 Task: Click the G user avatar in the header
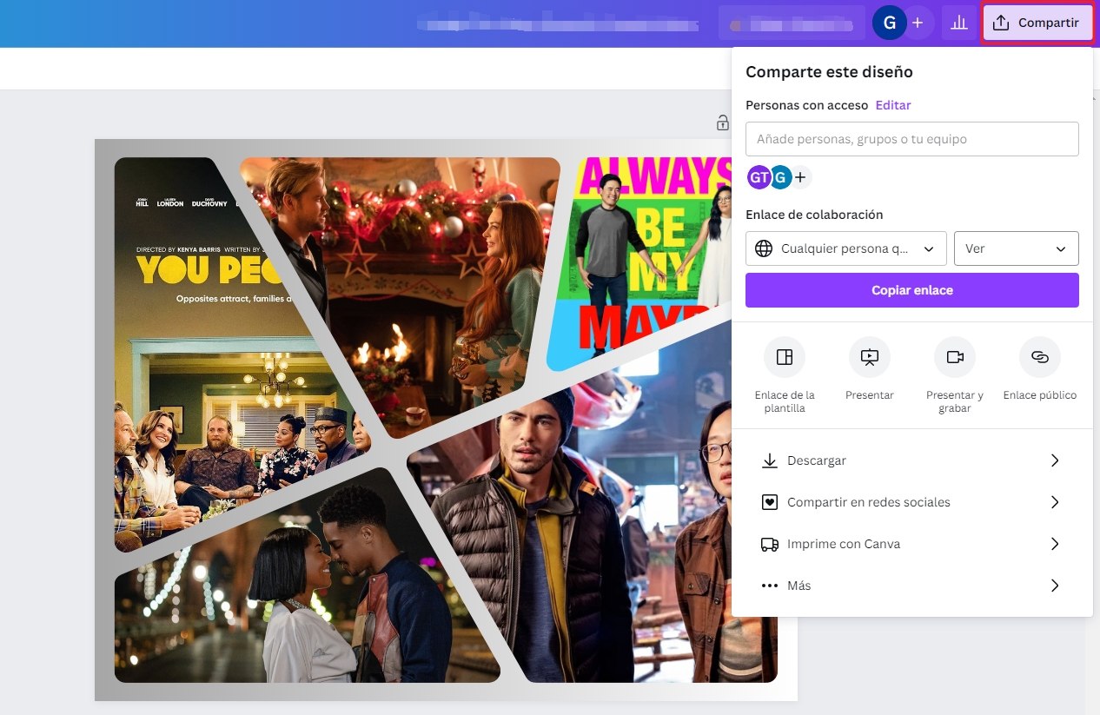889,23
